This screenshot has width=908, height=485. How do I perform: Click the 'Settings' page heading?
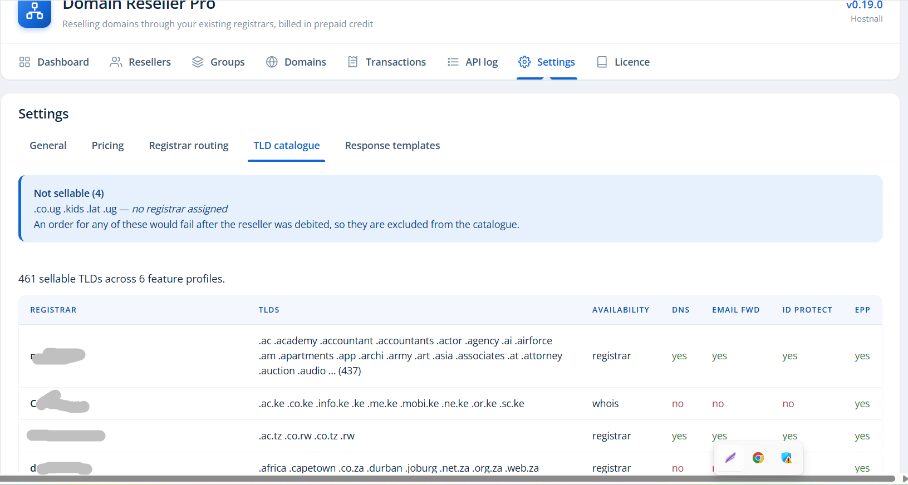pyautogui.click(x=43, y=114)
